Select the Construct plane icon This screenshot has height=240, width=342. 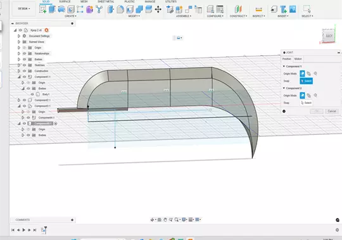tap(238, 9)
